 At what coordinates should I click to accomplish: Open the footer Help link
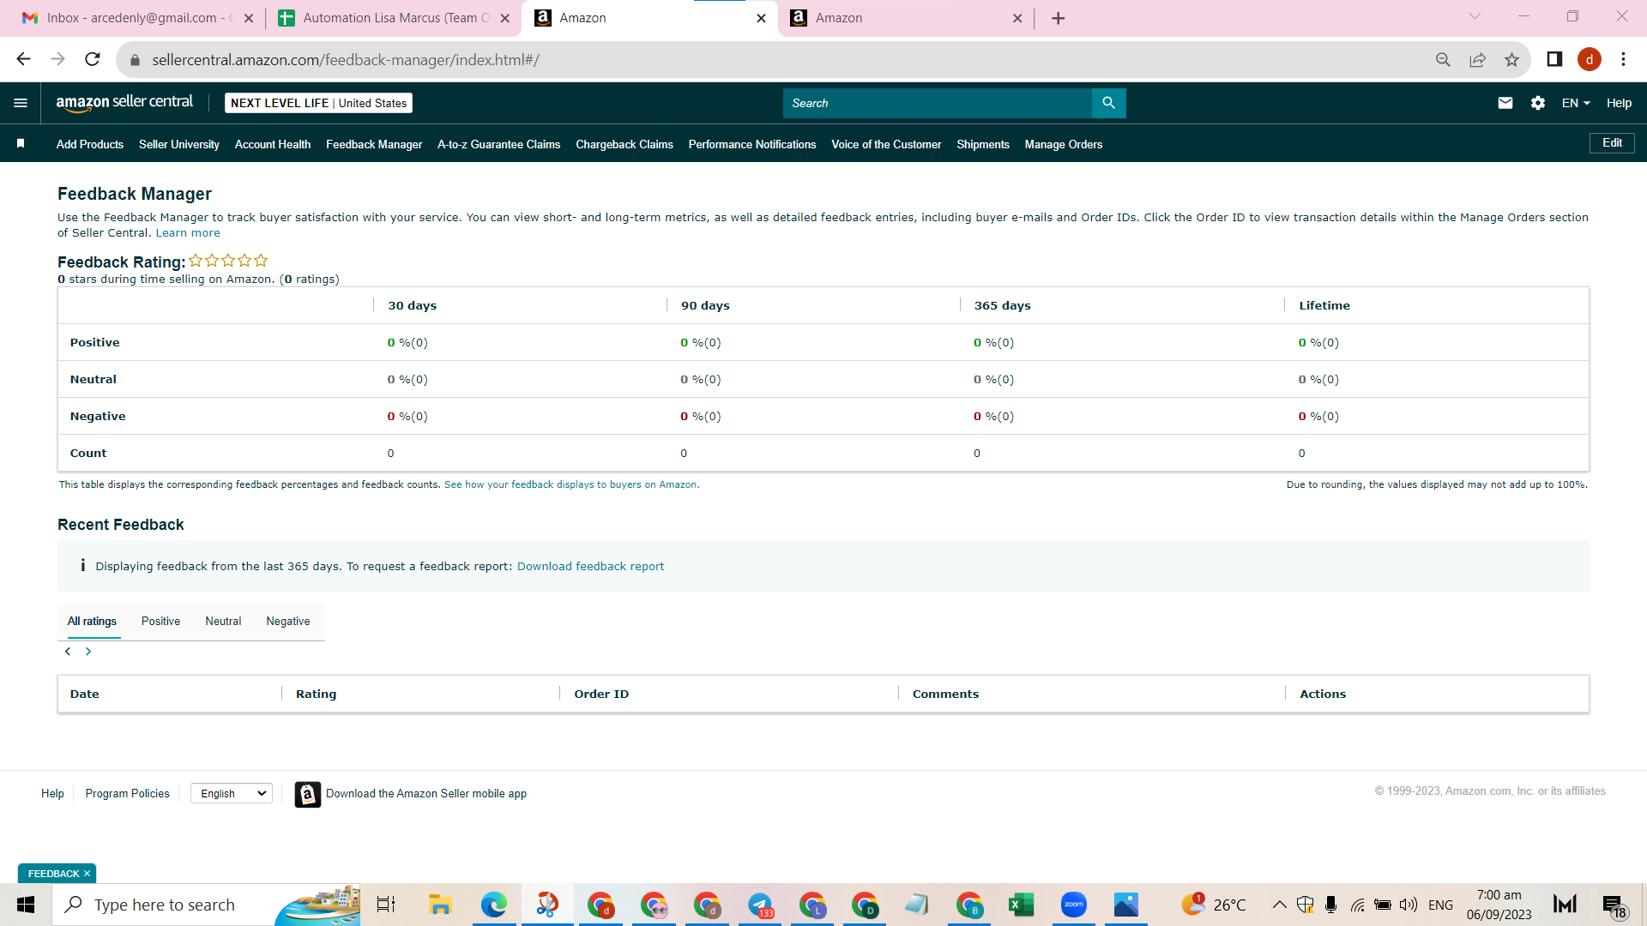(52, 794)
